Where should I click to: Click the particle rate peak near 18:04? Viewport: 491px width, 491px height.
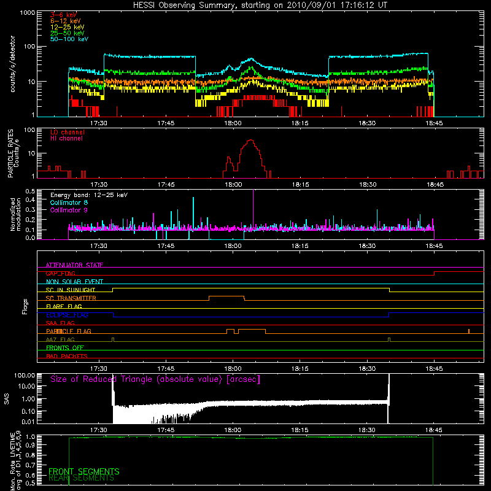[250, 141]
